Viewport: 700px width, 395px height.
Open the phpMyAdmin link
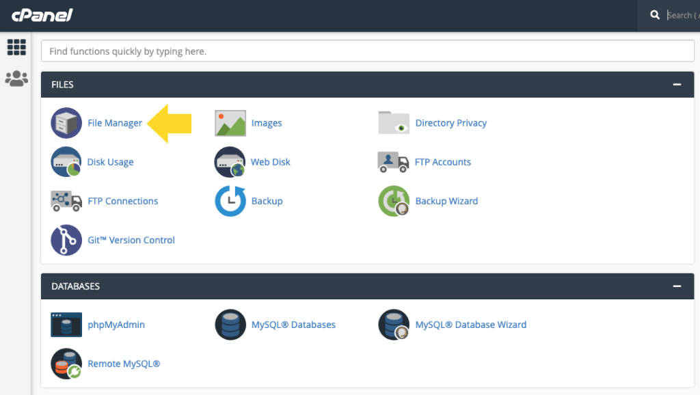coord(116,325)
